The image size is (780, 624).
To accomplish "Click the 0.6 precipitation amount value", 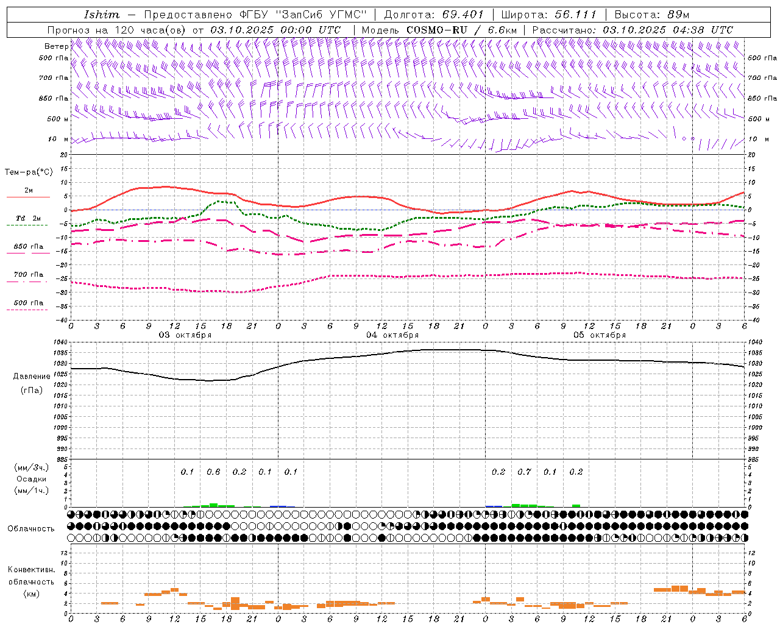I will (213, 472).
